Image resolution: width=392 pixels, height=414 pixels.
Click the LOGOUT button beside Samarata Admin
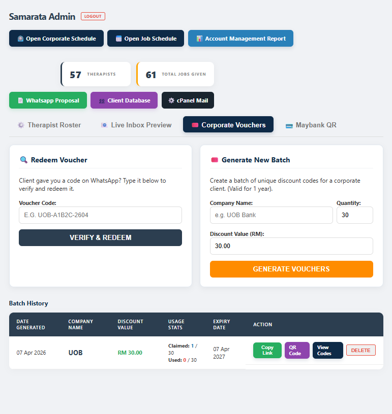pyautogui.click(x=93, y=16)
